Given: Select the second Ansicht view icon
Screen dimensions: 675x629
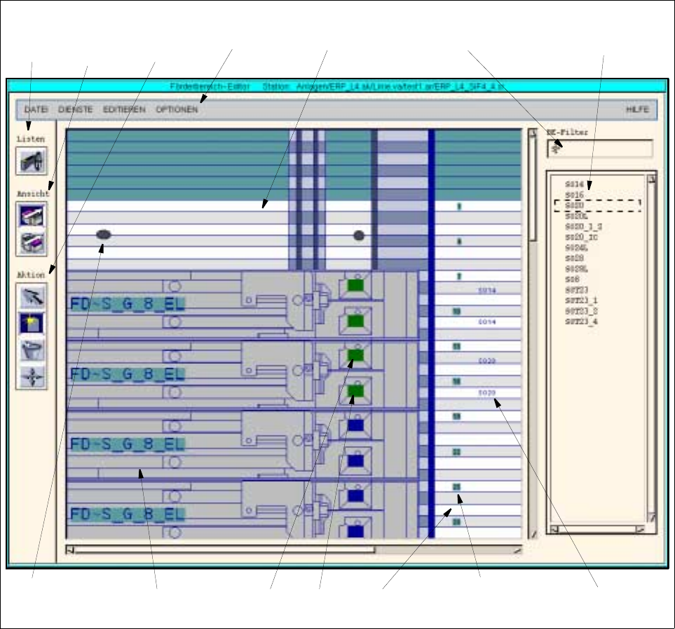Looking at the screenshot, I should tap(32, 243).
